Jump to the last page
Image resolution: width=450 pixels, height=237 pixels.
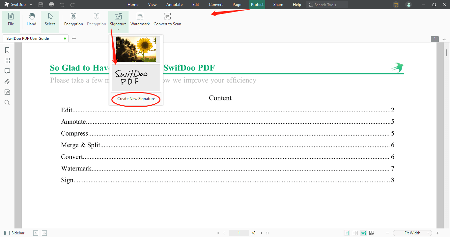point(267,233)
